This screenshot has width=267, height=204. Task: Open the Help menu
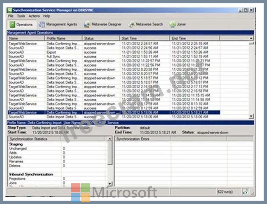coord(47,16)
